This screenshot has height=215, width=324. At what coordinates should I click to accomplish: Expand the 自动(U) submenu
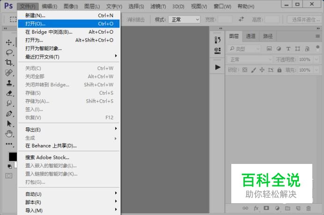(69, 194)
